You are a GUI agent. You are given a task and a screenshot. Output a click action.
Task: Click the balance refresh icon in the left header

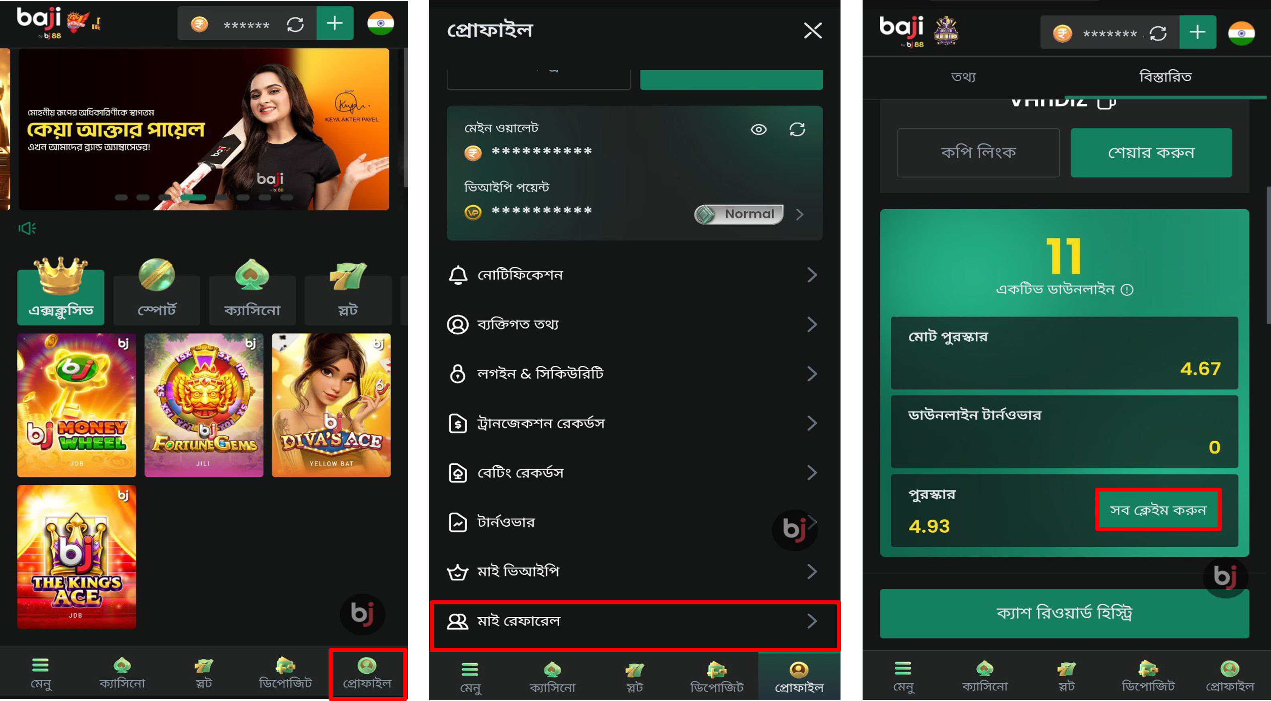coord(295,24)
